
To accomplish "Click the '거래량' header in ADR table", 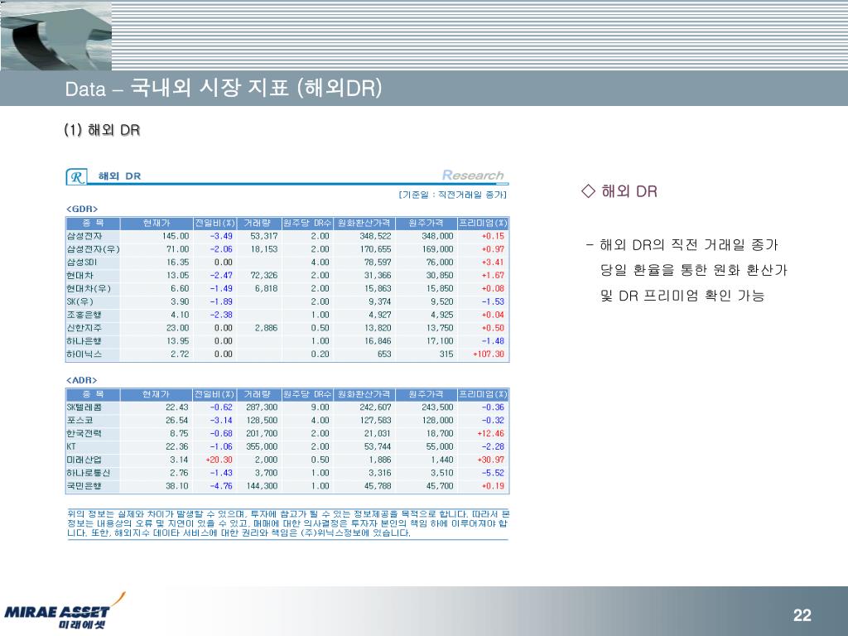I will point(258,394).
